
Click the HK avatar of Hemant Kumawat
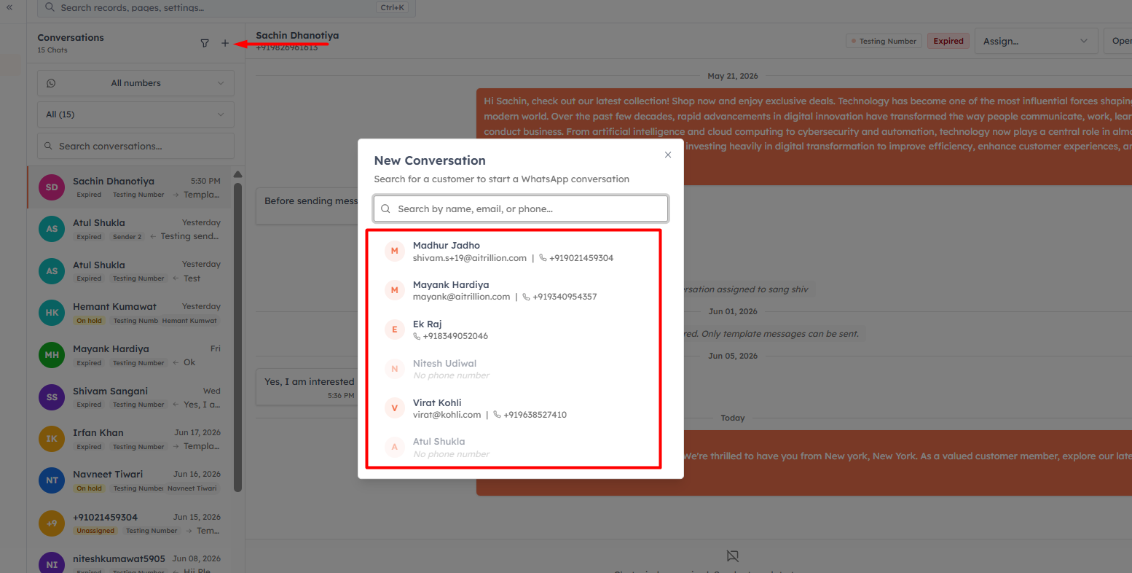pos(52,313)
